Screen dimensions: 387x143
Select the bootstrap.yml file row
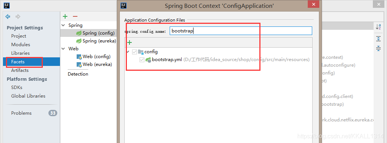218,60
